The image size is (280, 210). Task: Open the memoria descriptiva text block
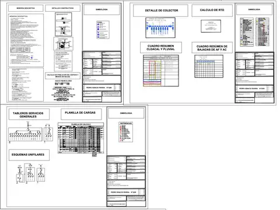point(26,40)
